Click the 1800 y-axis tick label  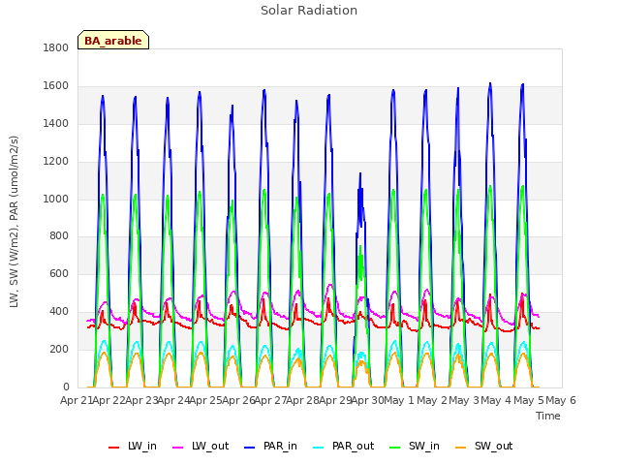tap(56, 47)
